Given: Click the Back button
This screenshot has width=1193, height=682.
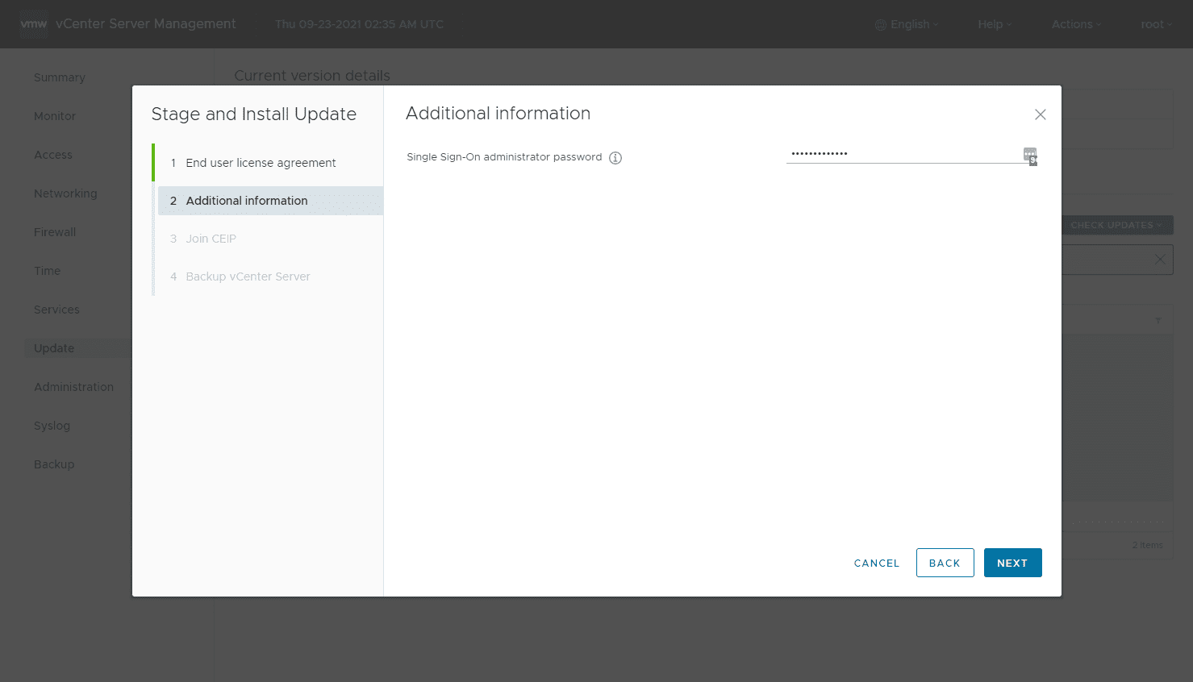Looking at the screenshot, I should [945, 563].
